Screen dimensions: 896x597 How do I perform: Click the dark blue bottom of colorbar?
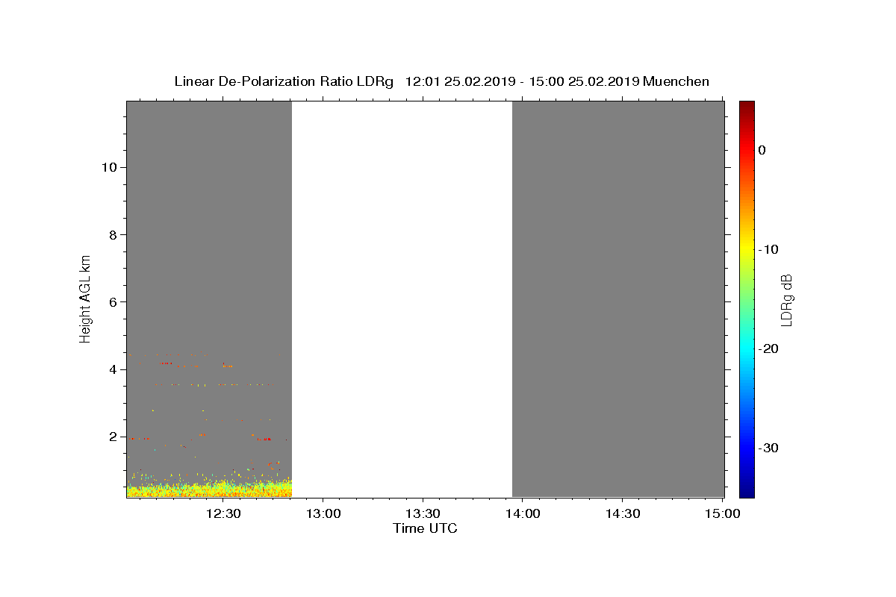point(747,489)
